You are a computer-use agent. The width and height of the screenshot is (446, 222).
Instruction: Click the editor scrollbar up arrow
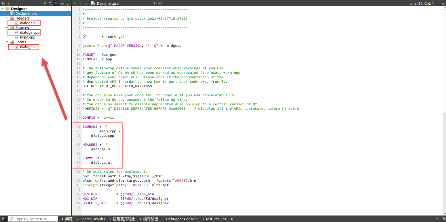click(444, 8)
